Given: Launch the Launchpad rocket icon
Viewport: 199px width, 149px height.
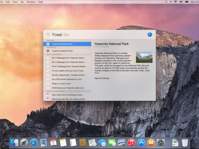Looking at the screenshot, I should (24, 143).
